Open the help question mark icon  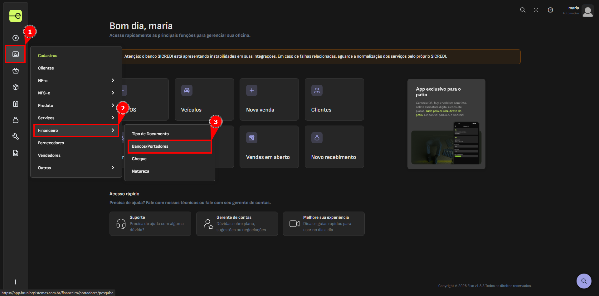[x=550, y=10]
